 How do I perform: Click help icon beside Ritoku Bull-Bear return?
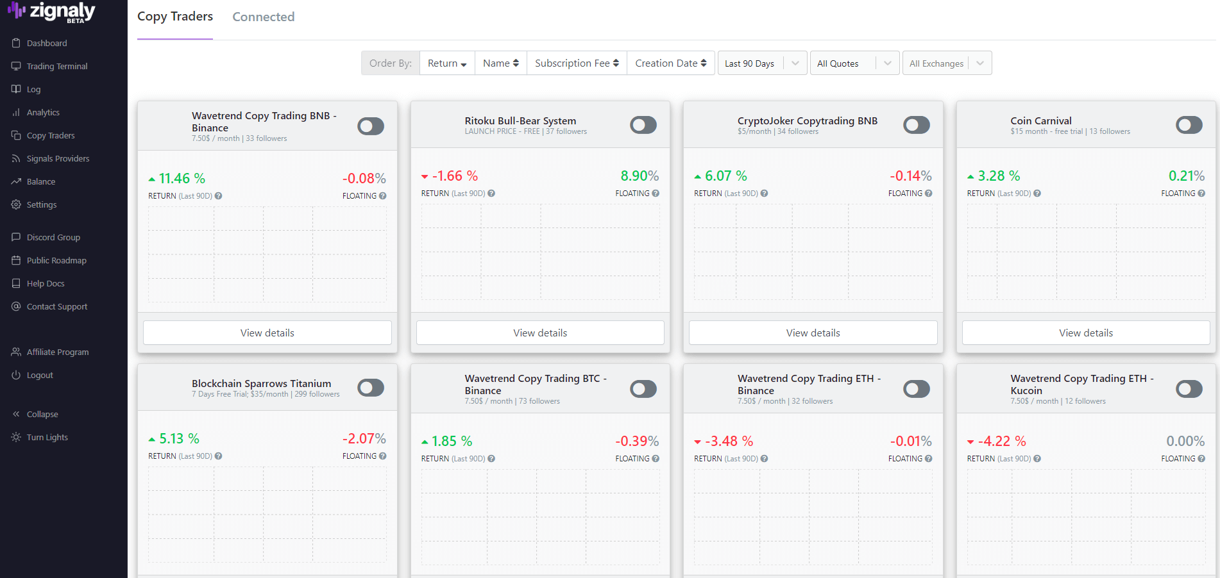pos(491,194)
